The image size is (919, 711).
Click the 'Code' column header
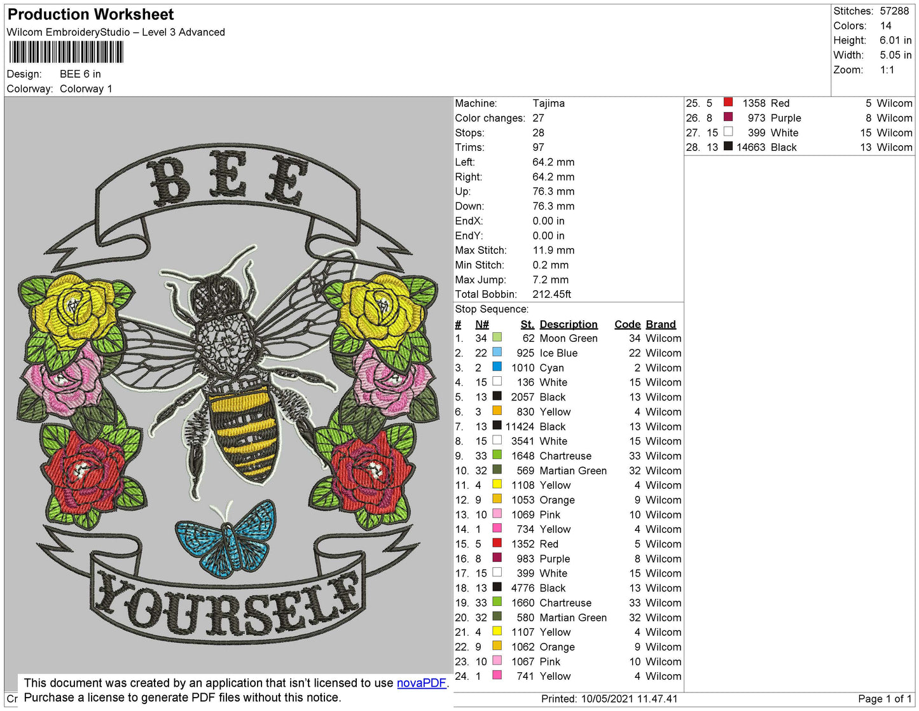click(627, 324)
